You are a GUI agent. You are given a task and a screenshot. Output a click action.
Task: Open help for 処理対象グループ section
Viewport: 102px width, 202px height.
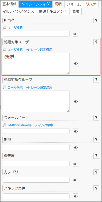click(x=96, y=80)
